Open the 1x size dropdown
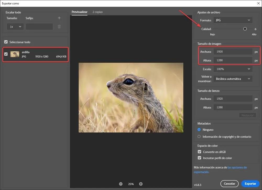 click(15, 26)
